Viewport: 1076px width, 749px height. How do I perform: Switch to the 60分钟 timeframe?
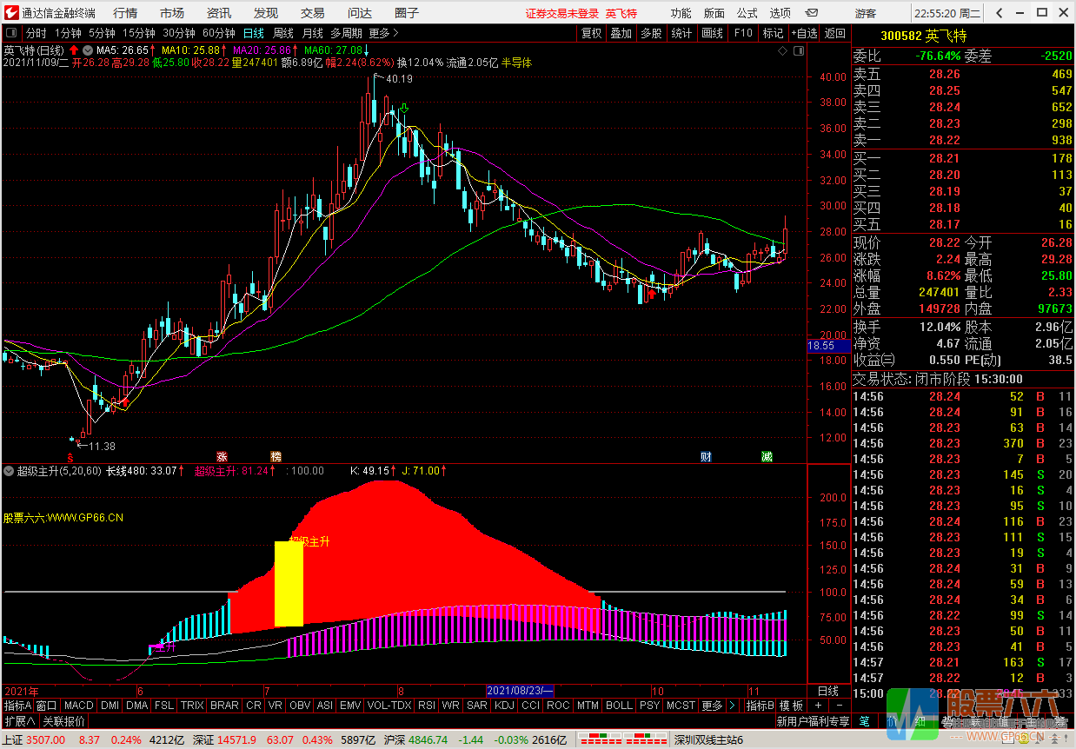click(x=219, y=33)
